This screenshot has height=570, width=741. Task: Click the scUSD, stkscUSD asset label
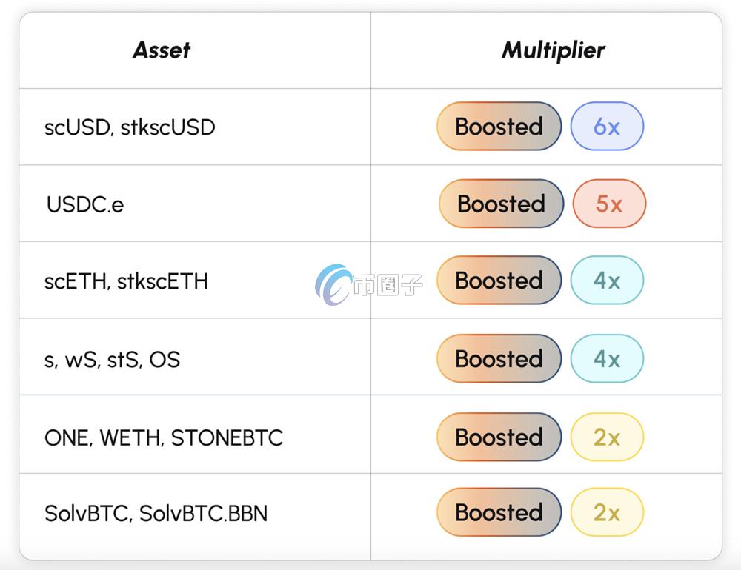coord(130,127)
